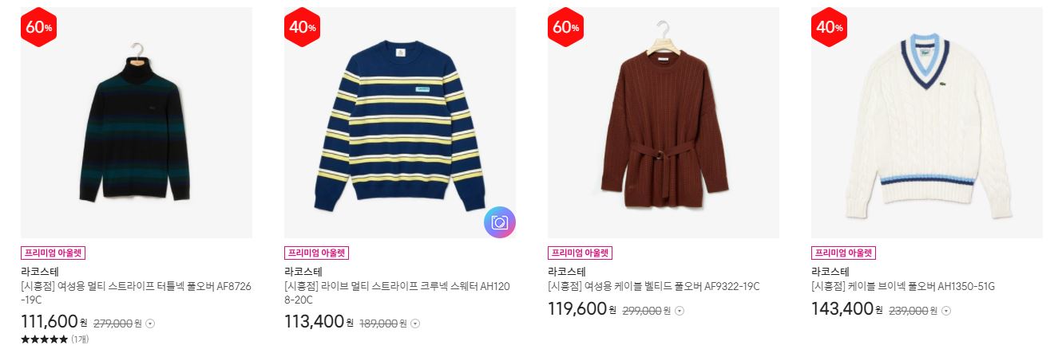Open the navy yellow striped sweater image

tap(400, 123)
